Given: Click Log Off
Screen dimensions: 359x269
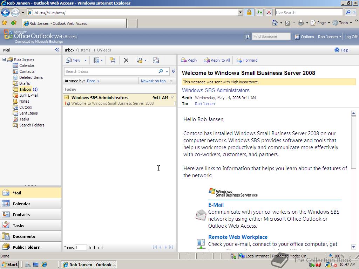Looking at the screenshot, I should click(x=351, y=37).
